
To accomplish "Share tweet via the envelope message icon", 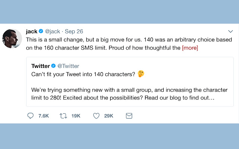I will (x=129, y=116).
